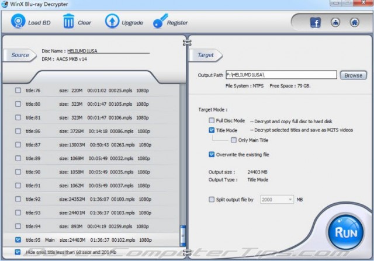Click the Upgrade arrow icon
The width and height of the screenshot is (374, 261).
click(x=112, y=21)
